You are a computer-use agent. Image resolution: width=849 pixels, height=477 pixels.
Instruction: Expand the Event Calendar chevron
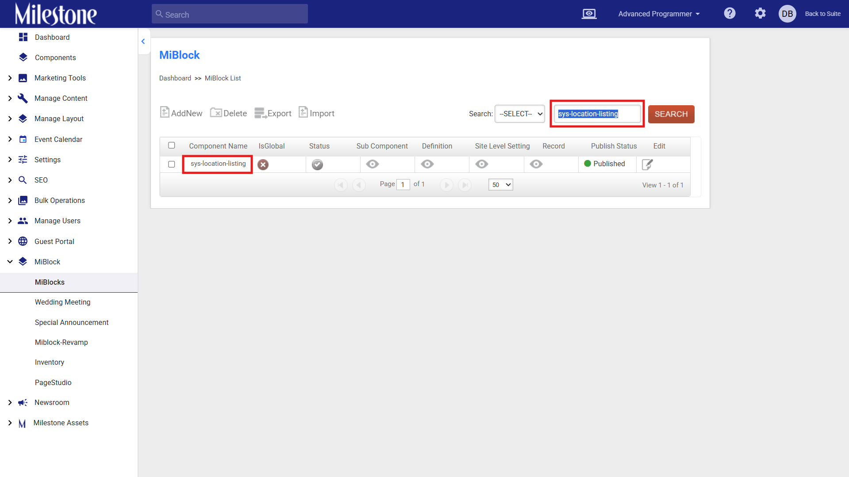click(10, 139)
